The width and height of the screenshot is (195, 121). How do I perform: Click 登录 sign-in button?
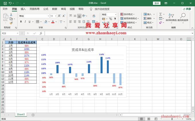coord(157,3)
